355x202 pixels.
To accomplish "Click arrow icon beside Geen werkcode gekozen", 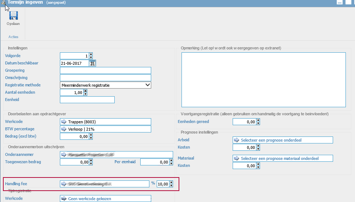I will [x=64, y=199].
